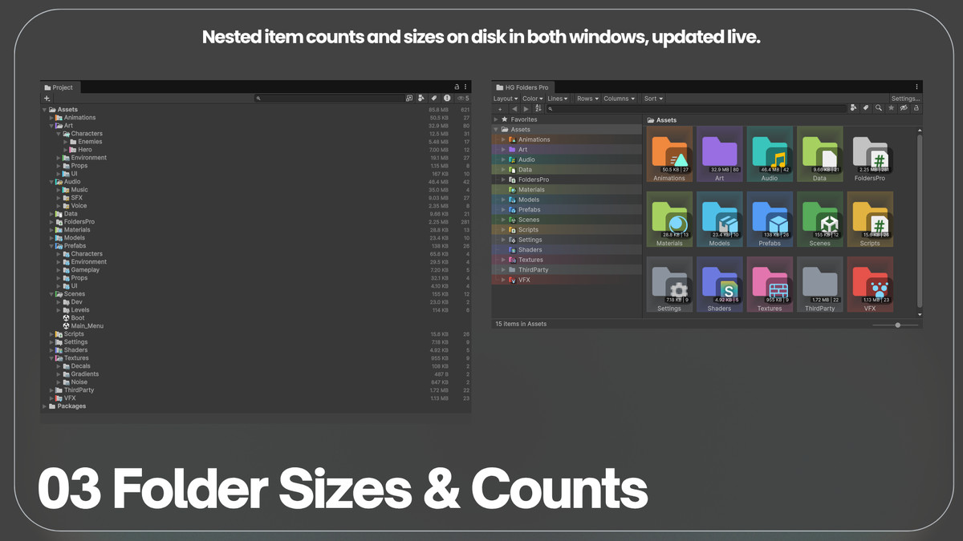Open the HG Folders Pro kebab menu
The image size is (963, 541).
[916, 87]
